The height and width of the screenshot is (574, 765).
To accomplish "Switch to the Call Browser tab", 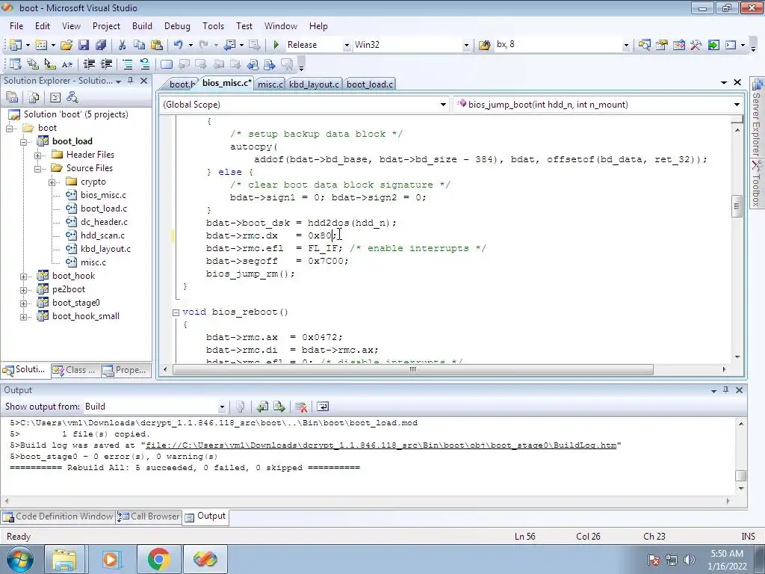I will pos(149,516).
